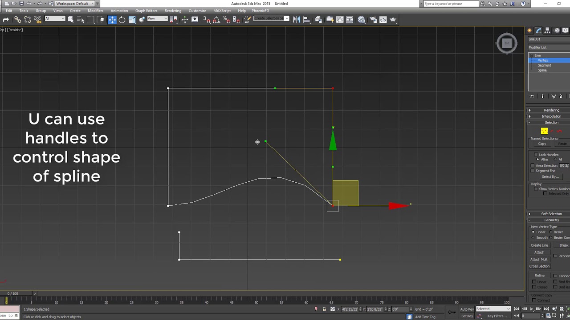Screen dimensions: 570x320
Task: Open the Selected key mode dropdown
Action: pyautogui.click(x=493, y=309)
